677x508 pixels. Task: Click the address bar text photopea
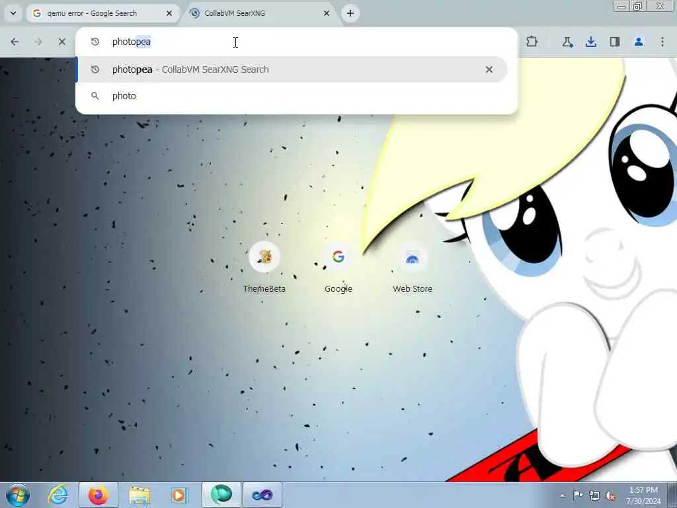coord(132,42)
